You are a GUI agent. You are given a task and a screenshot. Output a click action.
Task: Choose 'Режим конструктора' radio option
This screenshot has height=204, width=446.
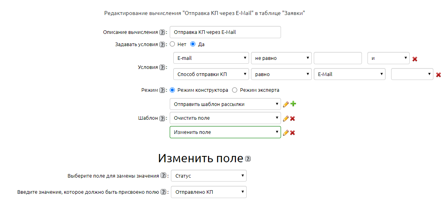tap(172, 90)
